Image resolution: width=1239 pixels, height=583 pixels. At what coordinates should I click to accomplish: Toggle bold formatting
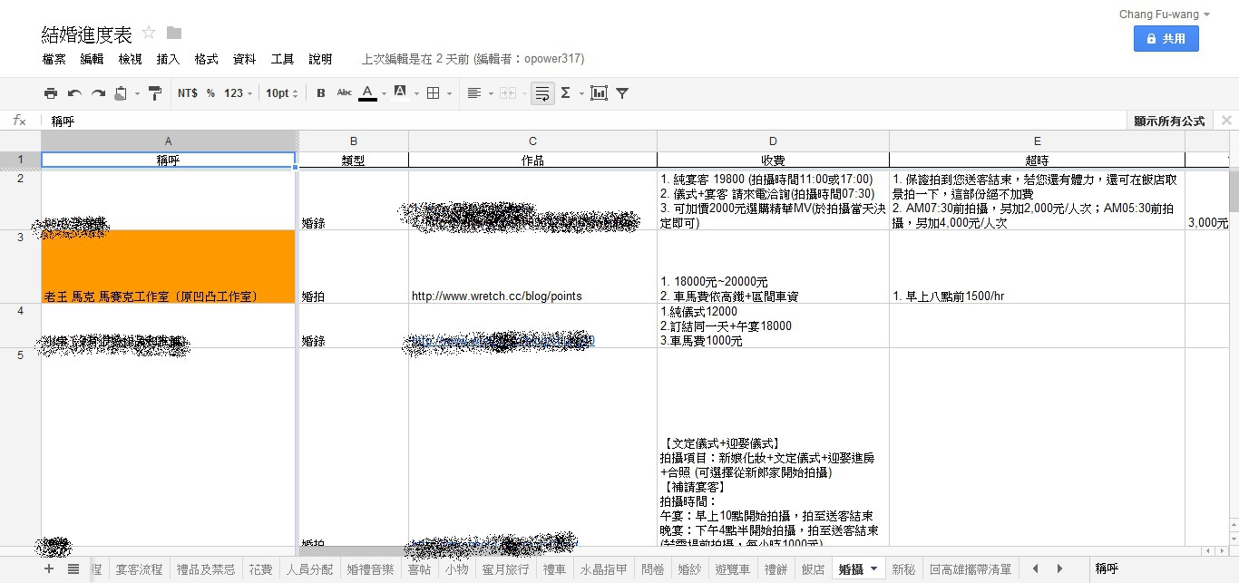click(x=321, y=93)
